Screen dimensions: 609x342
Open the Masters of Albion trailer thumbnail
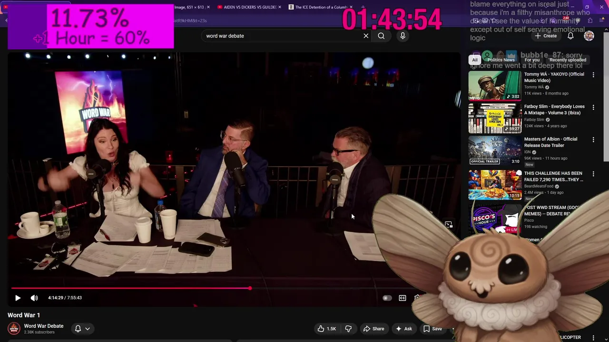tap(495, 151)
